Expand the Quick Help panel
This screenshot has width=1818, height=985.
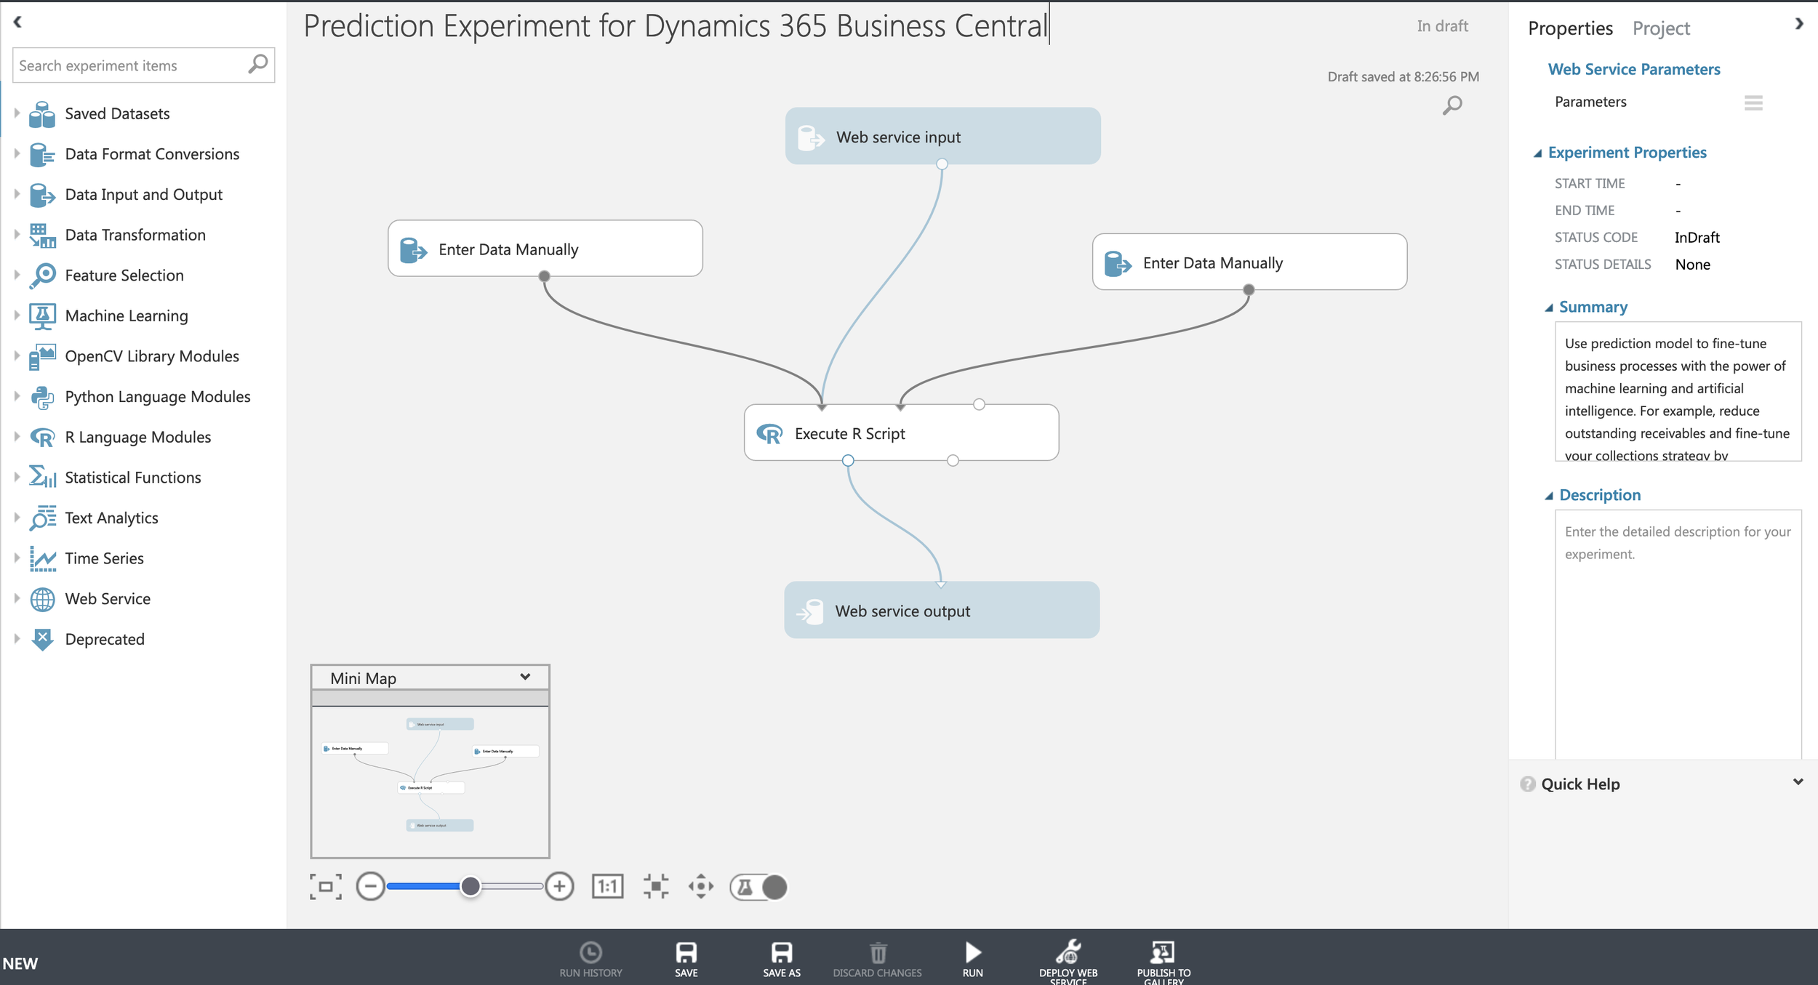1798,783
